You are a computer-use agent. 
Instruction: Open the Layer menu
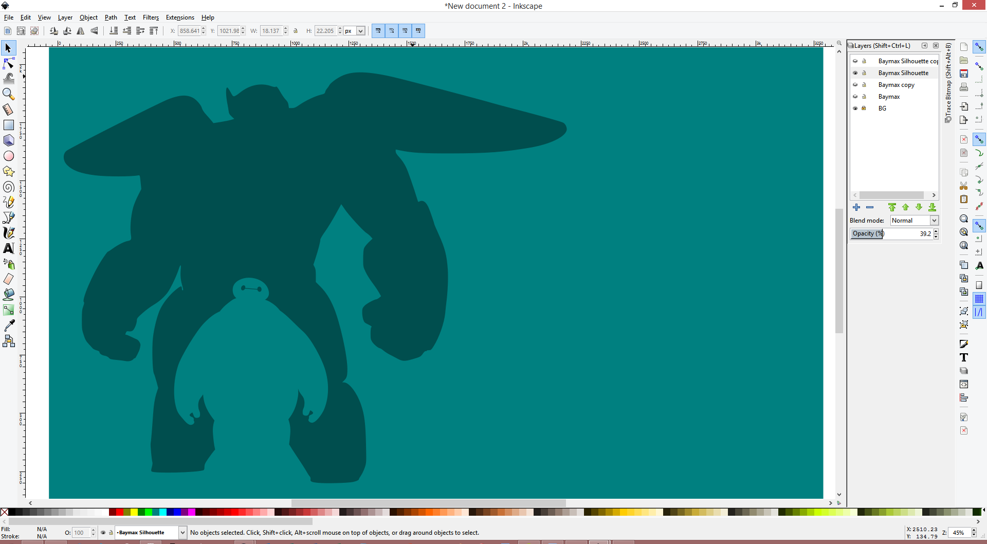click(x=65, y=17)
